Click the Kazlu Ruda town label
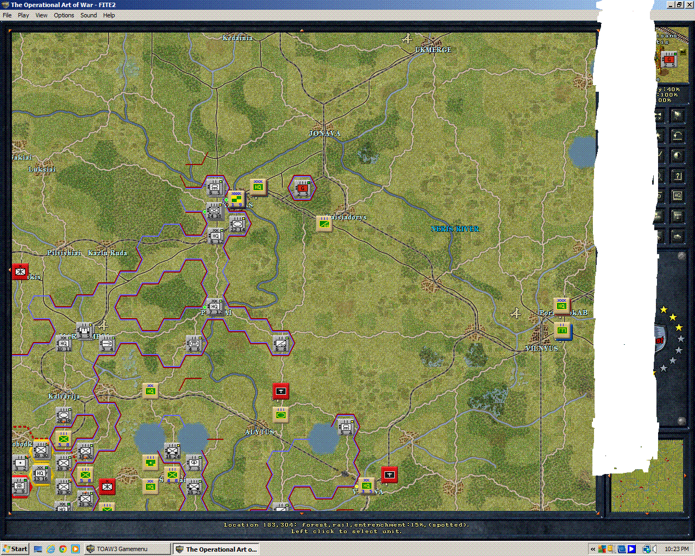This screenshot has width=695, height=556. pos(108,253)
